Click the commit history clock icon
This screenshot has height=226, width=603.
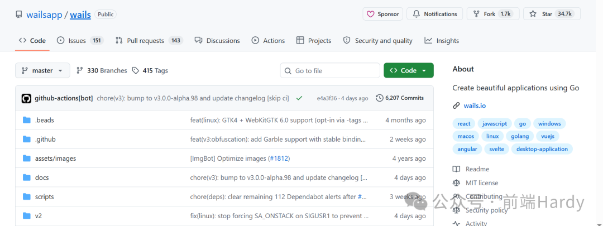click(379, 98)
